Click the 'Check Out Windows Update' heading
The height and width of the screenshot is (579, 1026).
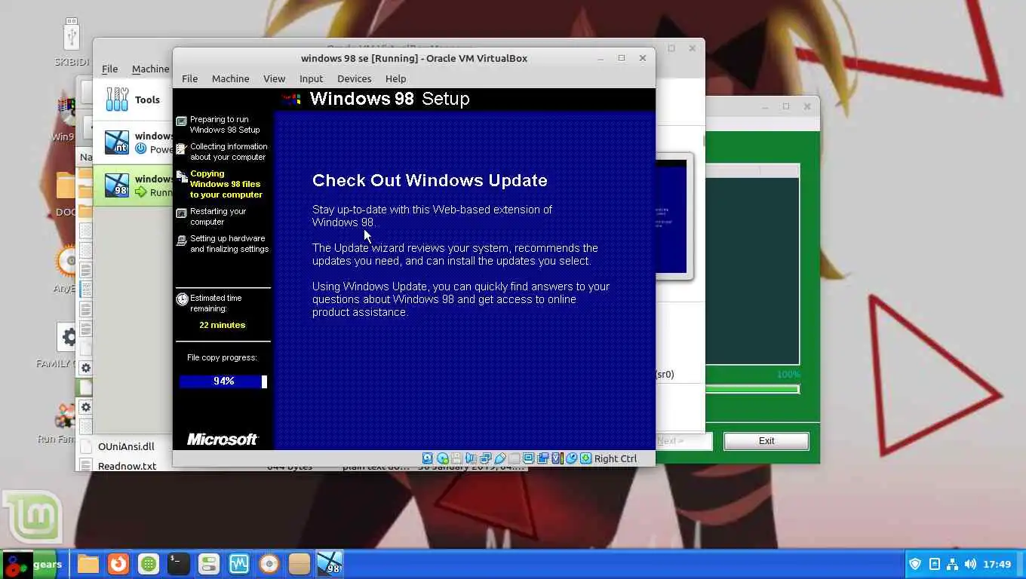tap(430, 180)
